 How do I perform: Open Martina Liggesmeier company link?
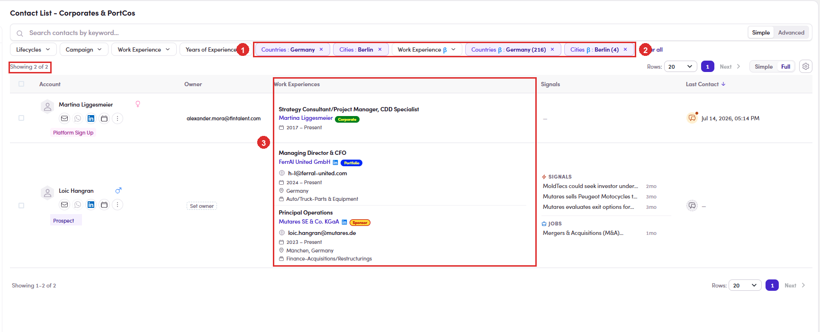coord(306,118)
